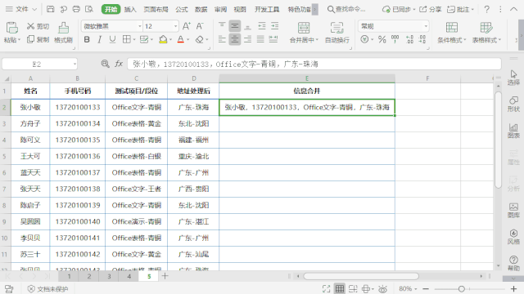Image resolution: width=524 pixels, height=294 pixels.
Task: Toggle Middle vertical alignment
Action: (235, 25)
